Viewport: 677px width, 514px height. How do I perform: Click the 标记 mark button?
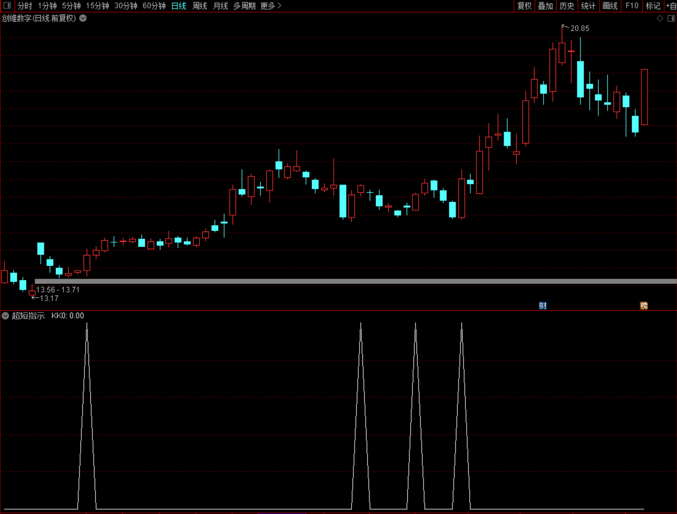[653, 6]
